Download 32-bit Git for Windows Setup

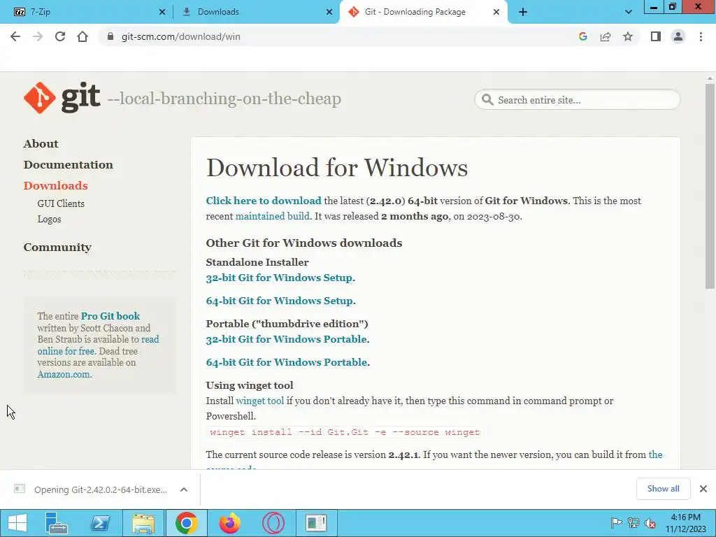(x=279, y=278)
